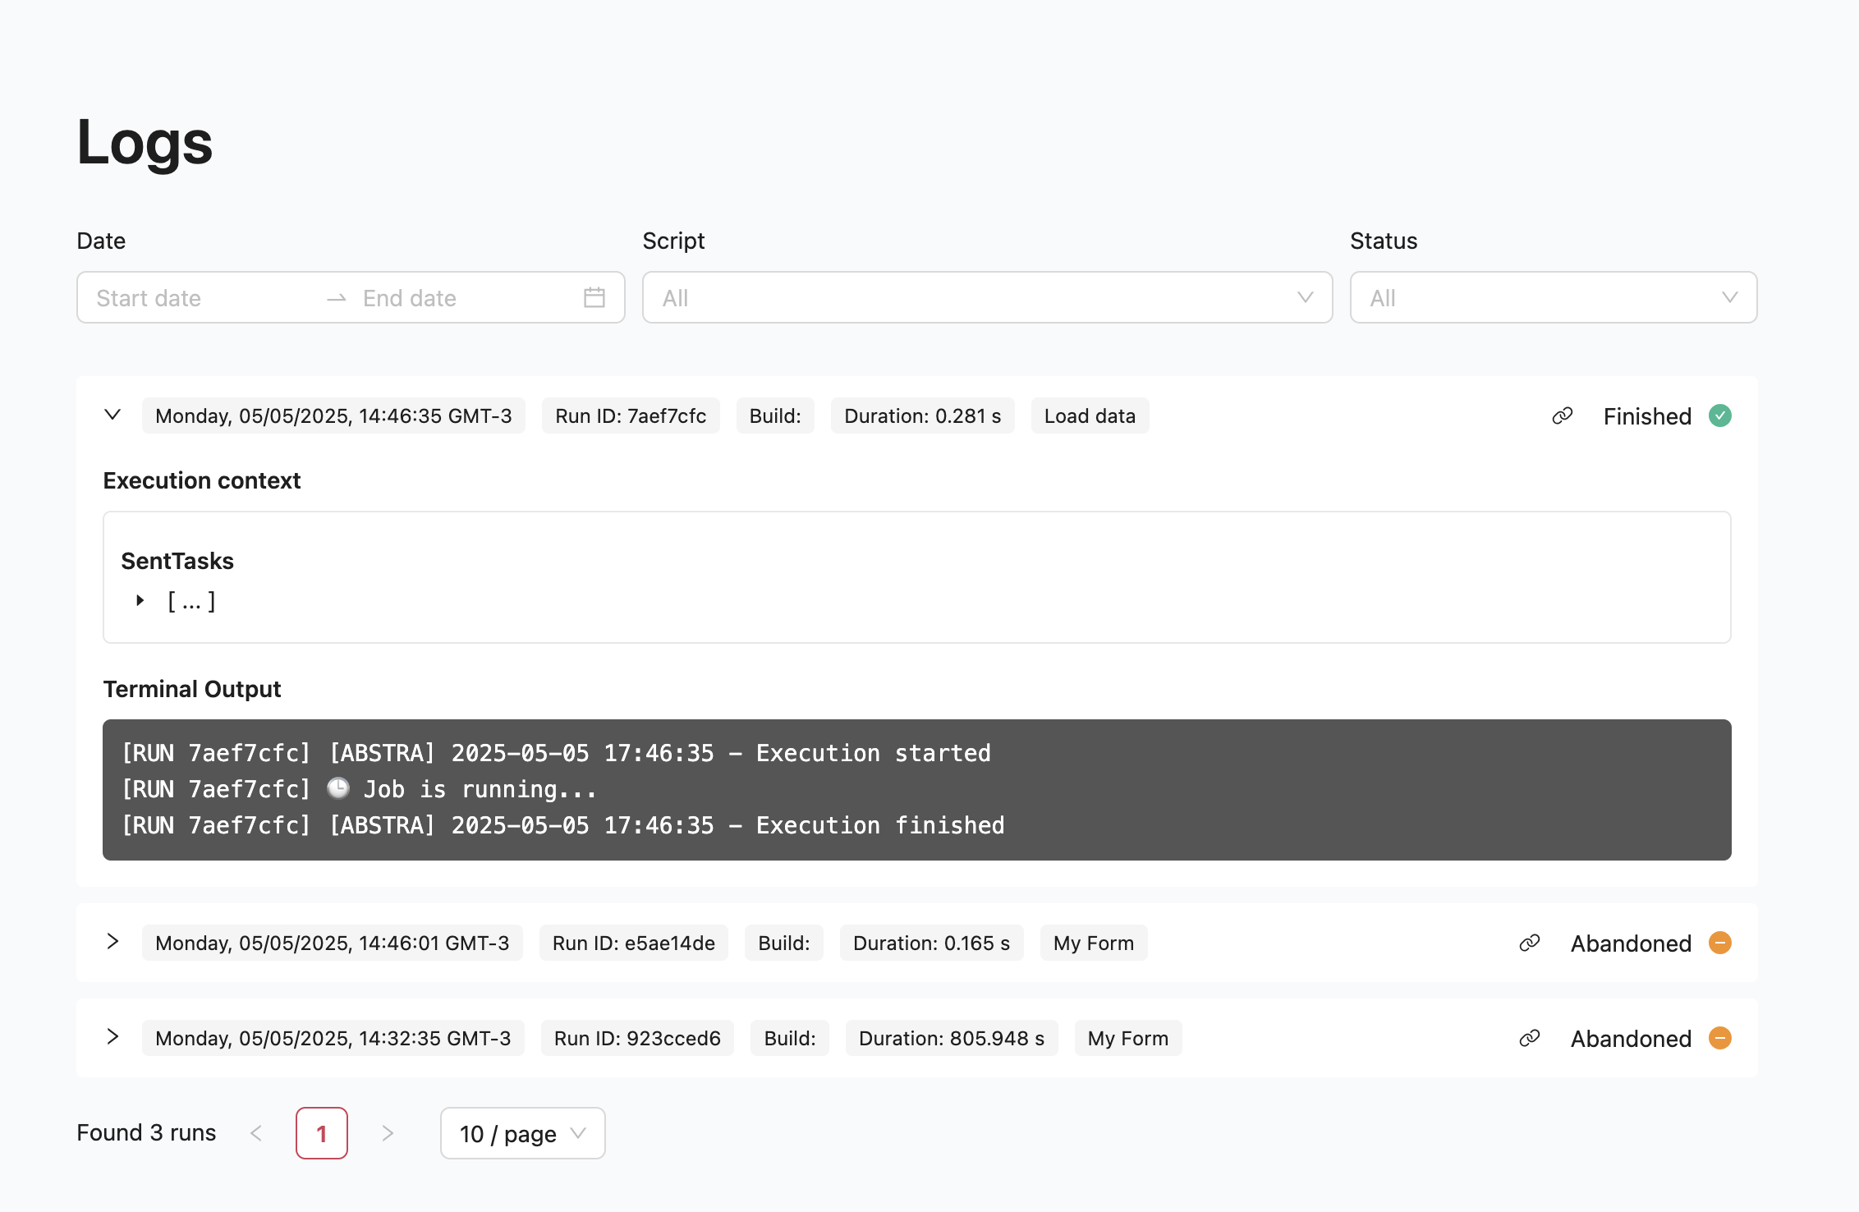Click My Form tag on run 923cced6

click(x=1128, y=1039)
